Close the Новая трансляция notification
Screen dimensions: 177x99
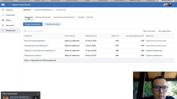tap(38, 94)
